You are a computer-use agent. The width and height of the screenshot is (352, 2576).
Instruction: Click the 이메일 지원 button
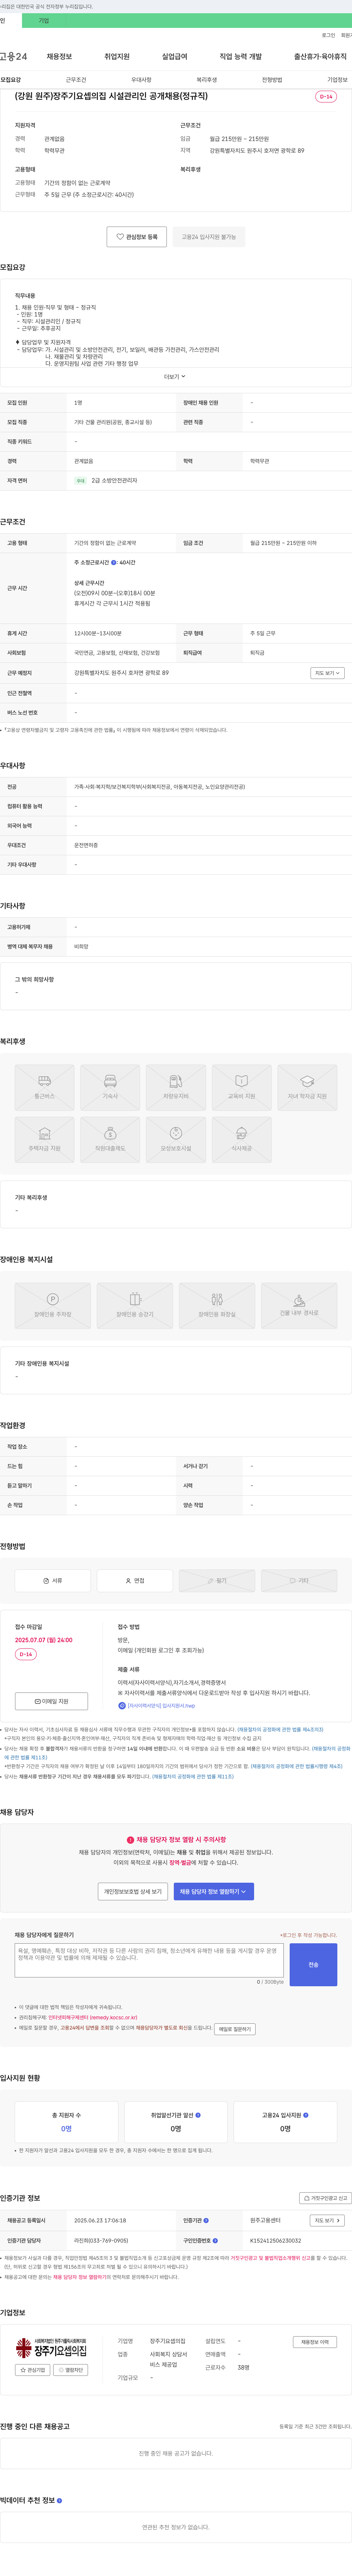52,1701
